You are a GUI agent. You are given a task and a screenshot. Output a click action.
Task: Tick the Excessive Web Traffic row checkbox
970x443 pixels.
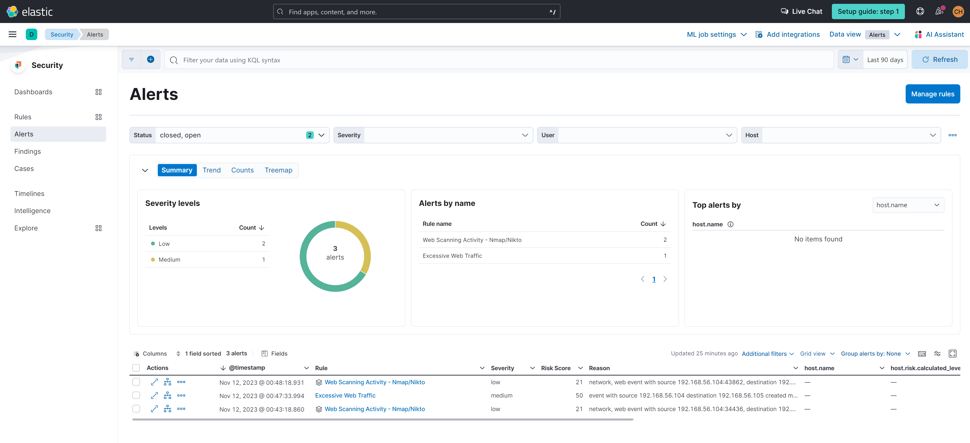click(x=136, y=395)
